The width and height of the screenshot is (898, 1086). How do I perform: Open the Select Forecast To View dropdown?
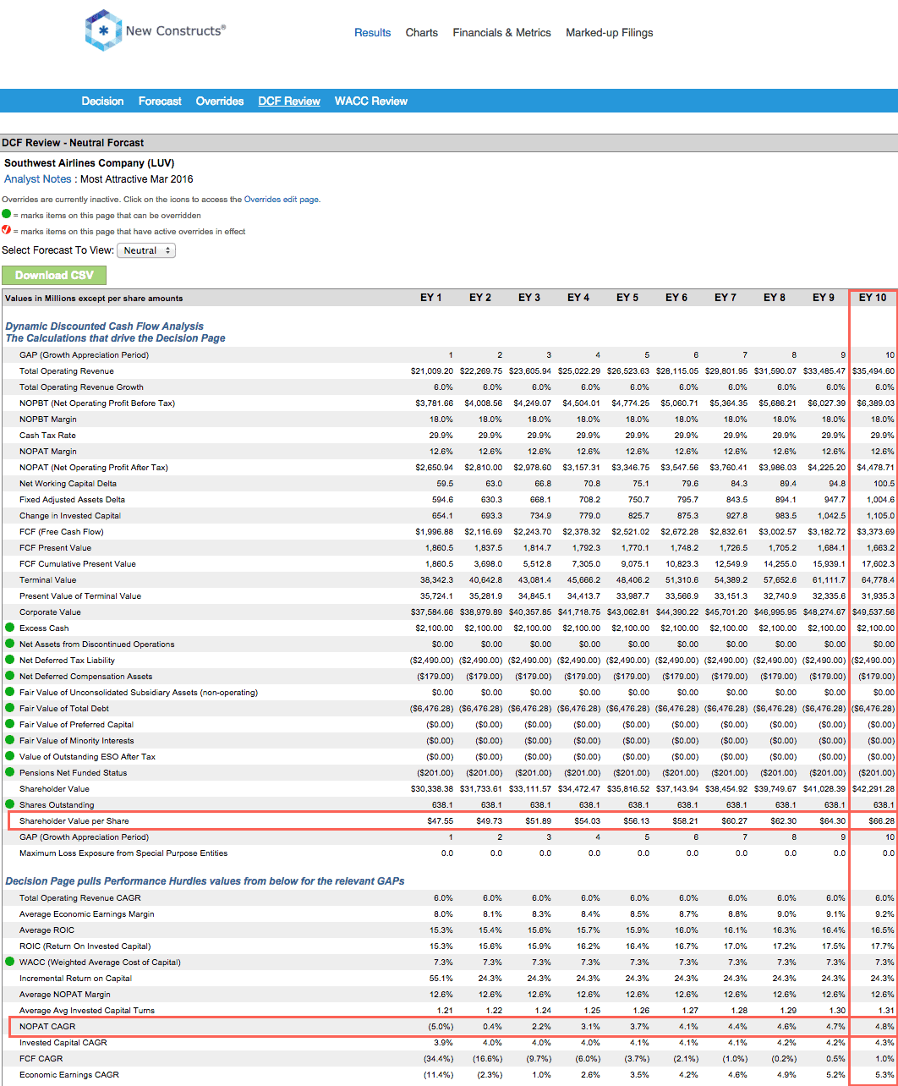[146, 250]
